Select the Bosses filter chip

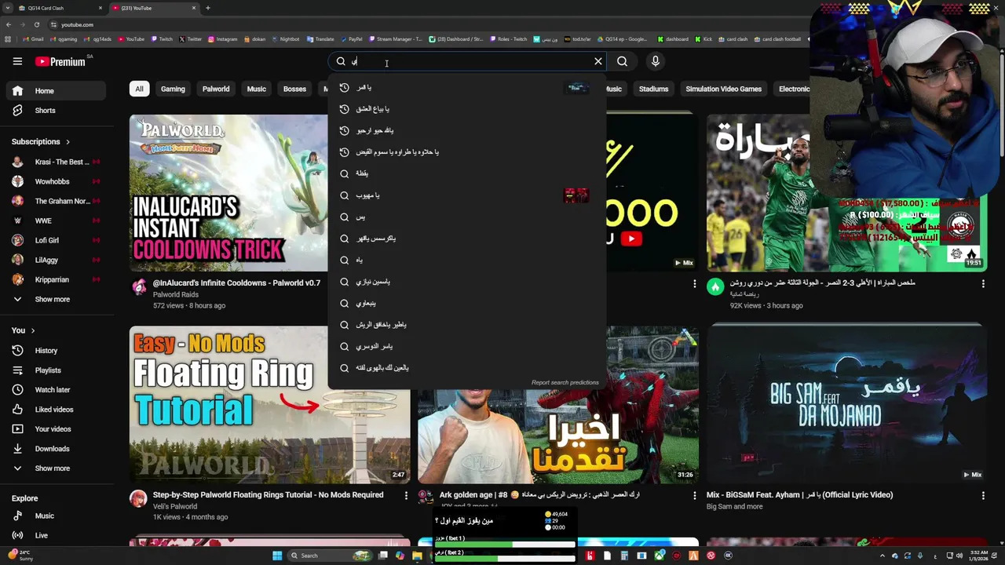(x=294, y=89)
